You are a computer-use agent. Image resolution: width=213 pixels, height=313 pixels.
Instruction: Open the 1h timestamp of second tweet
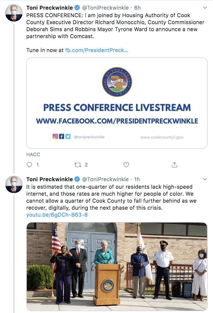click(136, 179)
